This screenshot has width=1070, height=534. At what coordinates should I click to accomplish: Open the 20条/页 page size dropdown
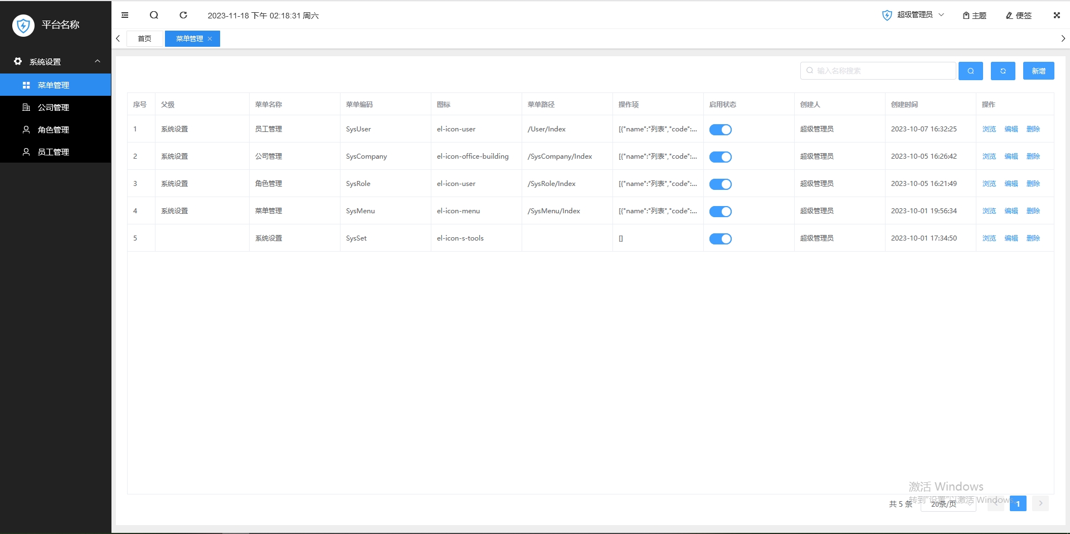pos(948,503)
